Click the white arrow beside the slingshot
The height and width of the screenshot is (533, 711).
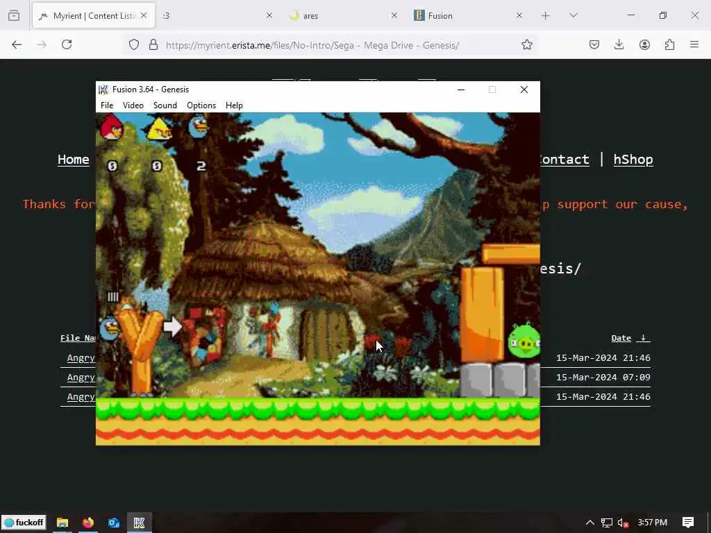click(172, 326)
